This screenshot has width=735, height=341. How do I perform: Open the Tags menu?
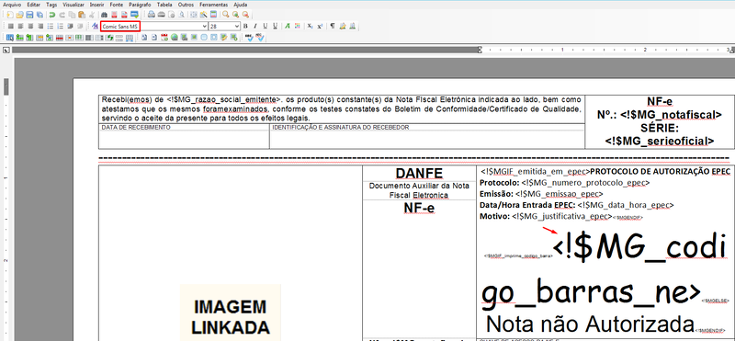click(51, 5)
